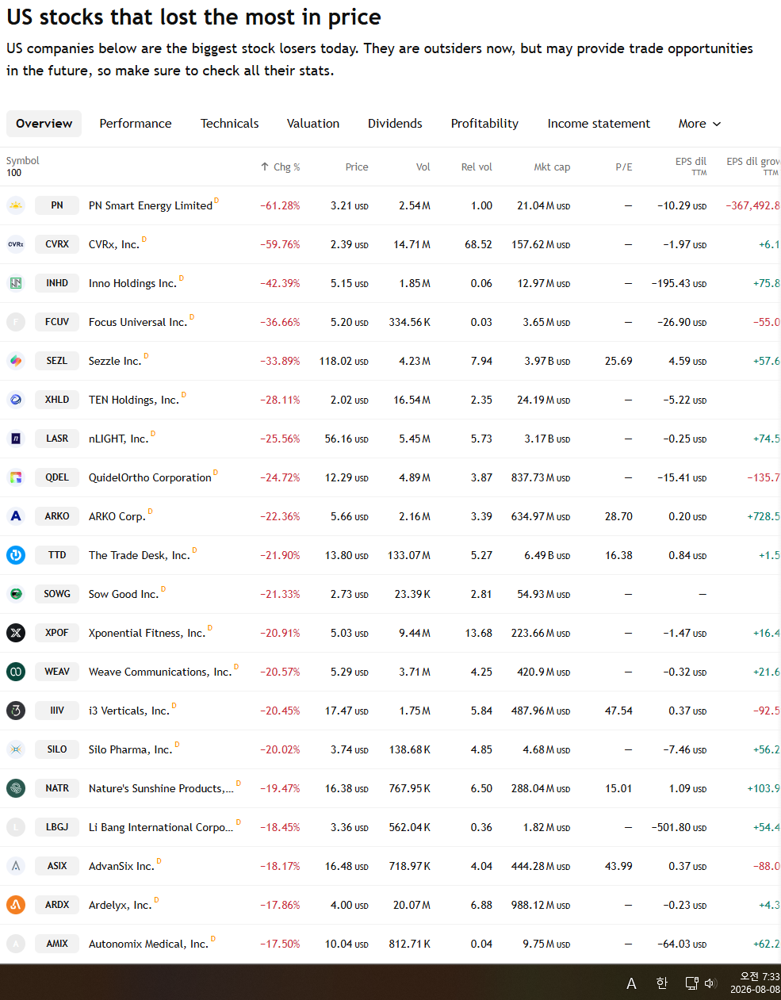Click the nLIGHT logo icon
The height and width of the screenshot is (1000, 781).
(16, 439)
